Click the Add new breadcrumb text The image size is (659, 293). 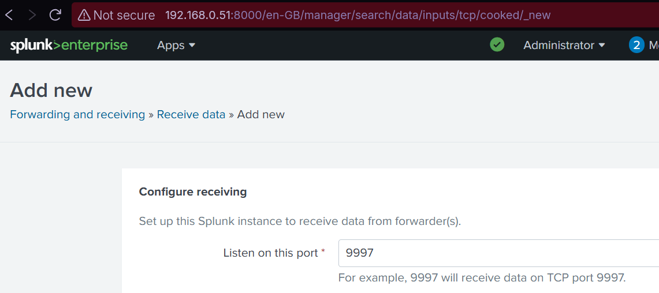[261, 114]
